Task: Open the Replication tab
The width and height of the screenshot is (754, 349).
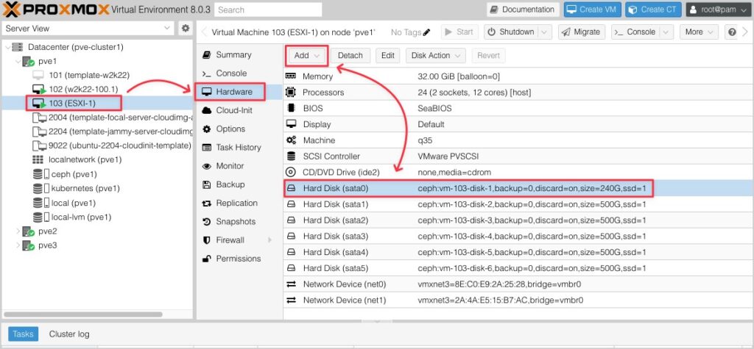Action: [x=239, y=203]
